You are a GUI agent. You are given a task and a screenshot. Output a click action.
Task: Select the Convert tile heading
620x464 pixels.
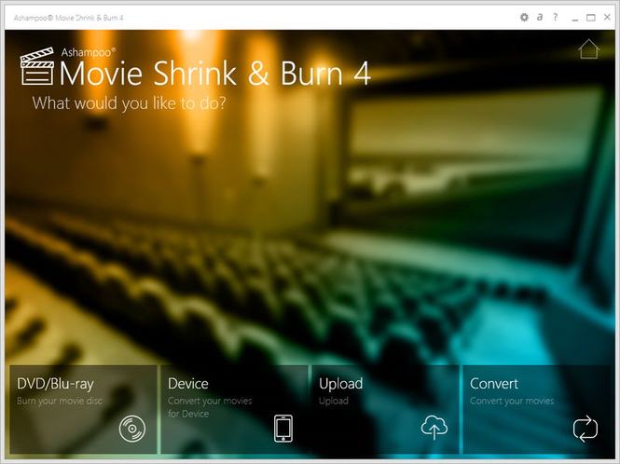[x=494, y=383]
